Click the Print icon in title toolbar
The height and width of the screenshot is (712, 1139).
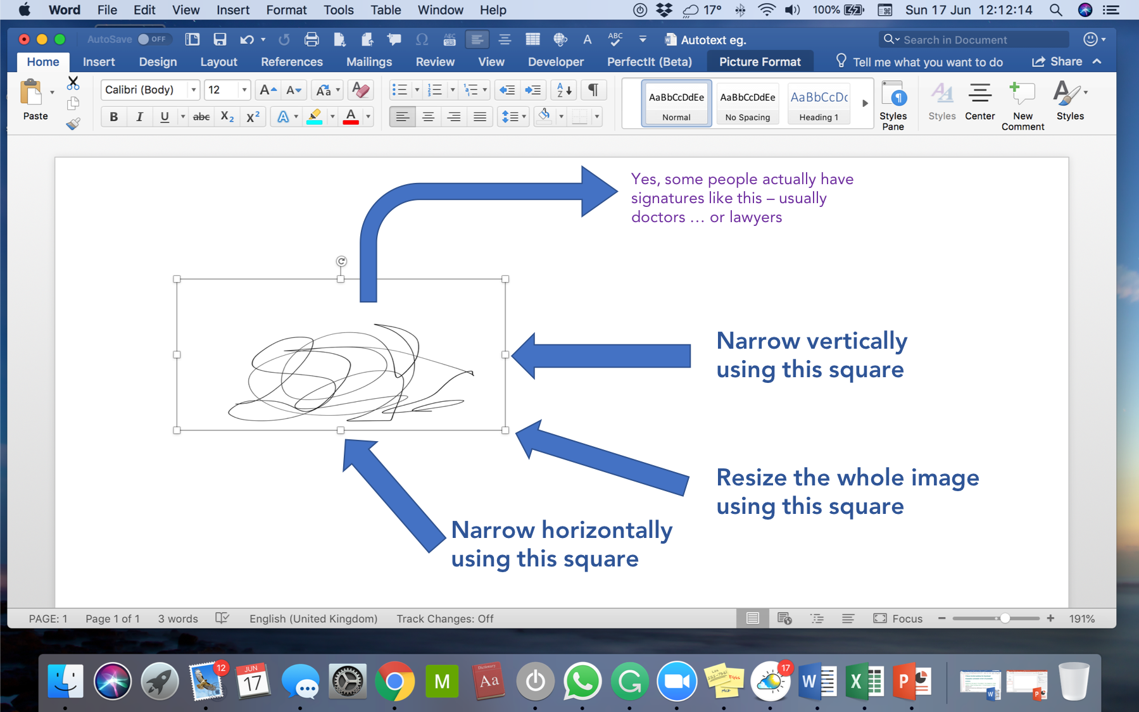(311, 39)
